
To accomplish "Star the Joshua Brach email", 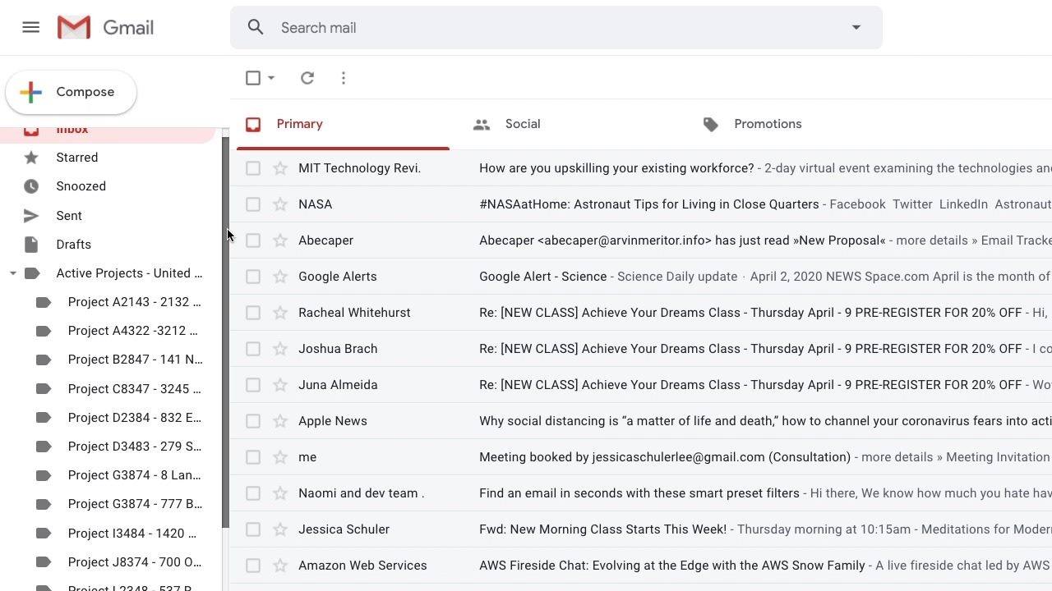I will click(x=280, y=349).
